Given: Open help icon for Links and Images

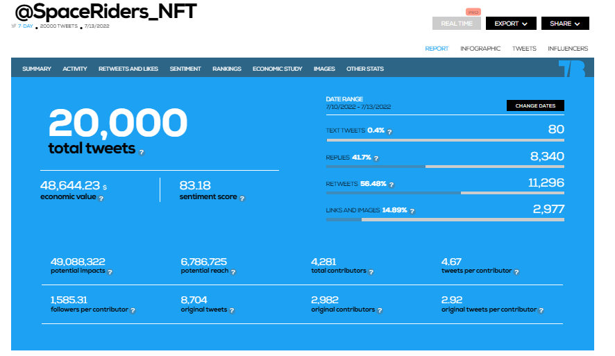Looking at the screenshot, I should pos(412,212).
